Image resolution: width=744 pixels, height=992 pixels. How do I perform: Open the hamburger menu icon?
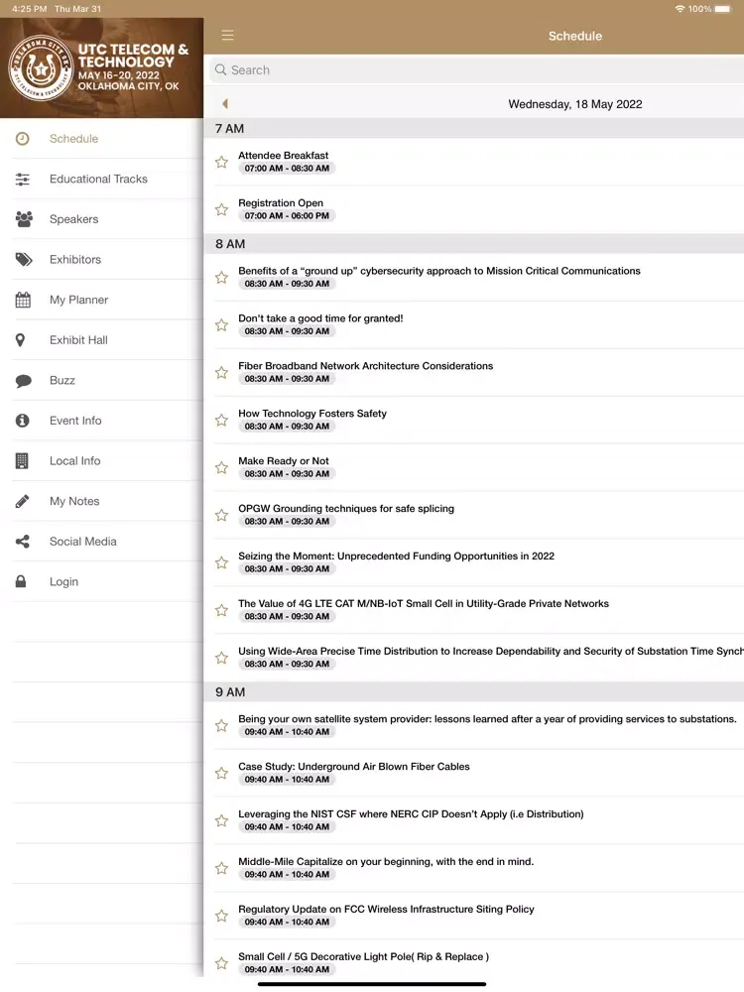pos(228,36)
